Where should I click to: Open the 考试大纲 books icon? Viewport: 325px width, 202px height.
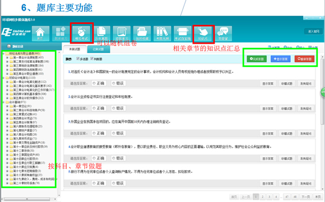pos(162,34)
